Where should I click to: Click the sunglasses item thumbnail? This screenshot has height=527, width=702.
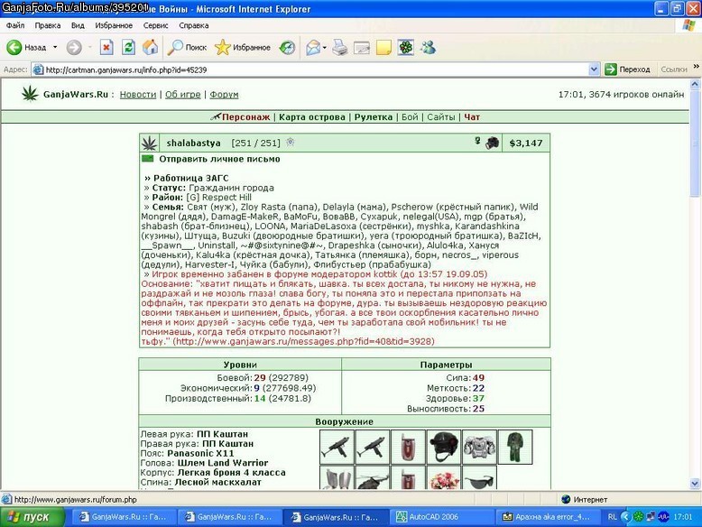(479, 477)
